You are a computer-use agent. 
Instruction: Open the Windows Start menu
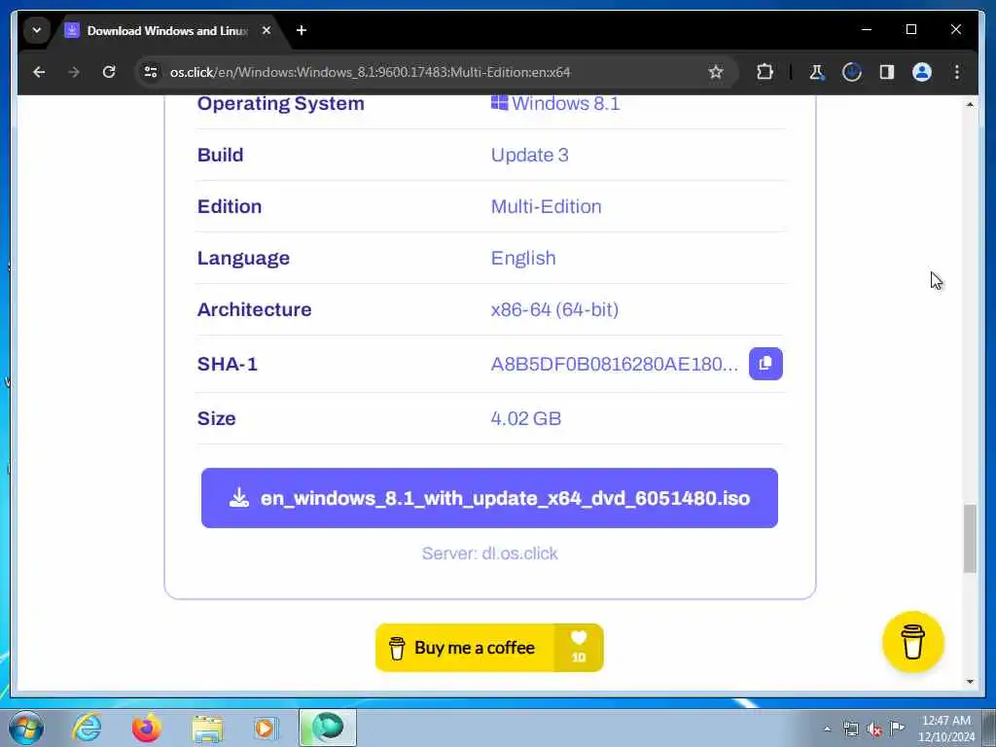[26, 728]
